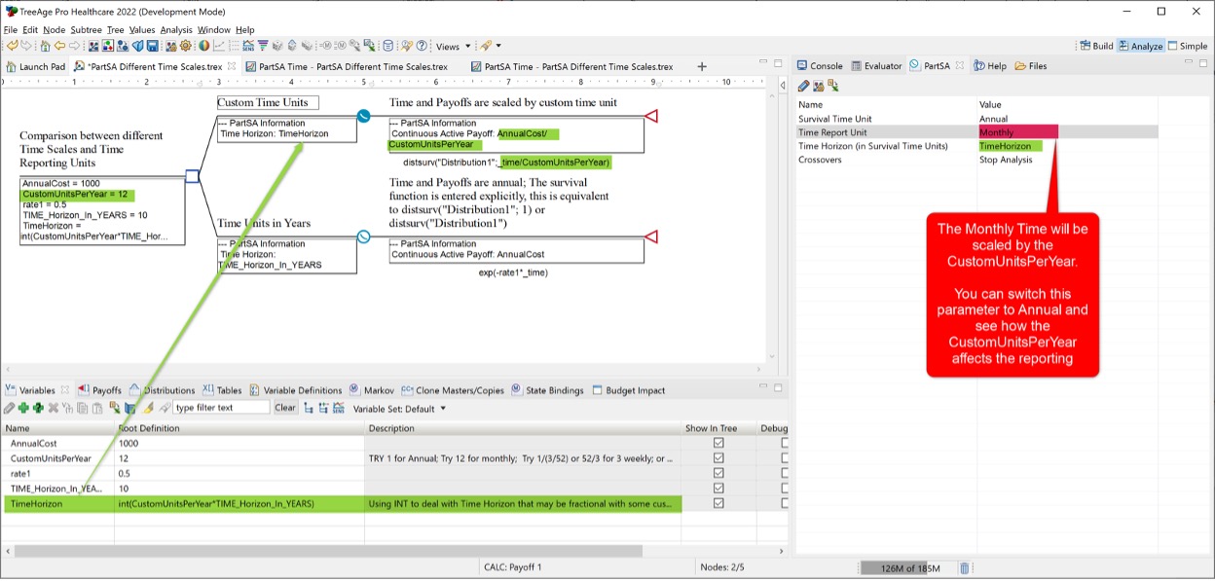The width and height of the screenshot is (1215, 581).
Task: Click the Save icon in the toolbar
Action: 153,46
